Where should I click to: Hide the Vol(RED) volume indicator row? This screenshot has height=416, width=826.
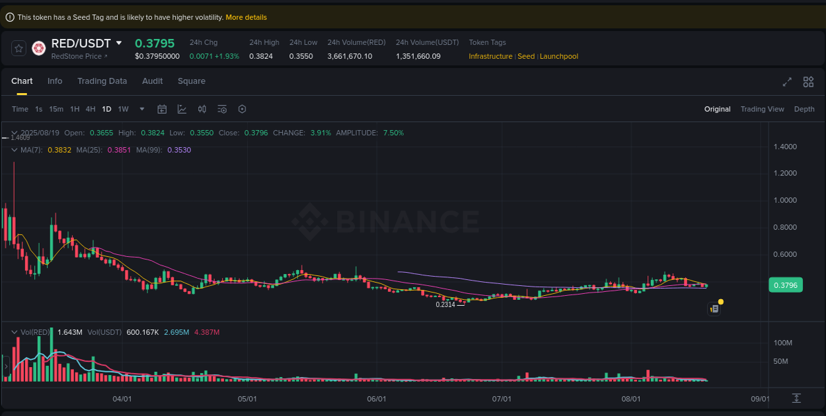pos(14,332)
